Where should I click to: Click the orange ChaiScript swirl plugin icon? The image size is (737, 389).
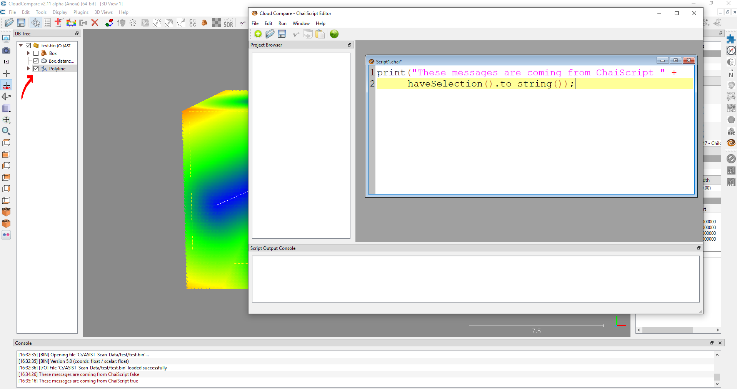[731, 143]
